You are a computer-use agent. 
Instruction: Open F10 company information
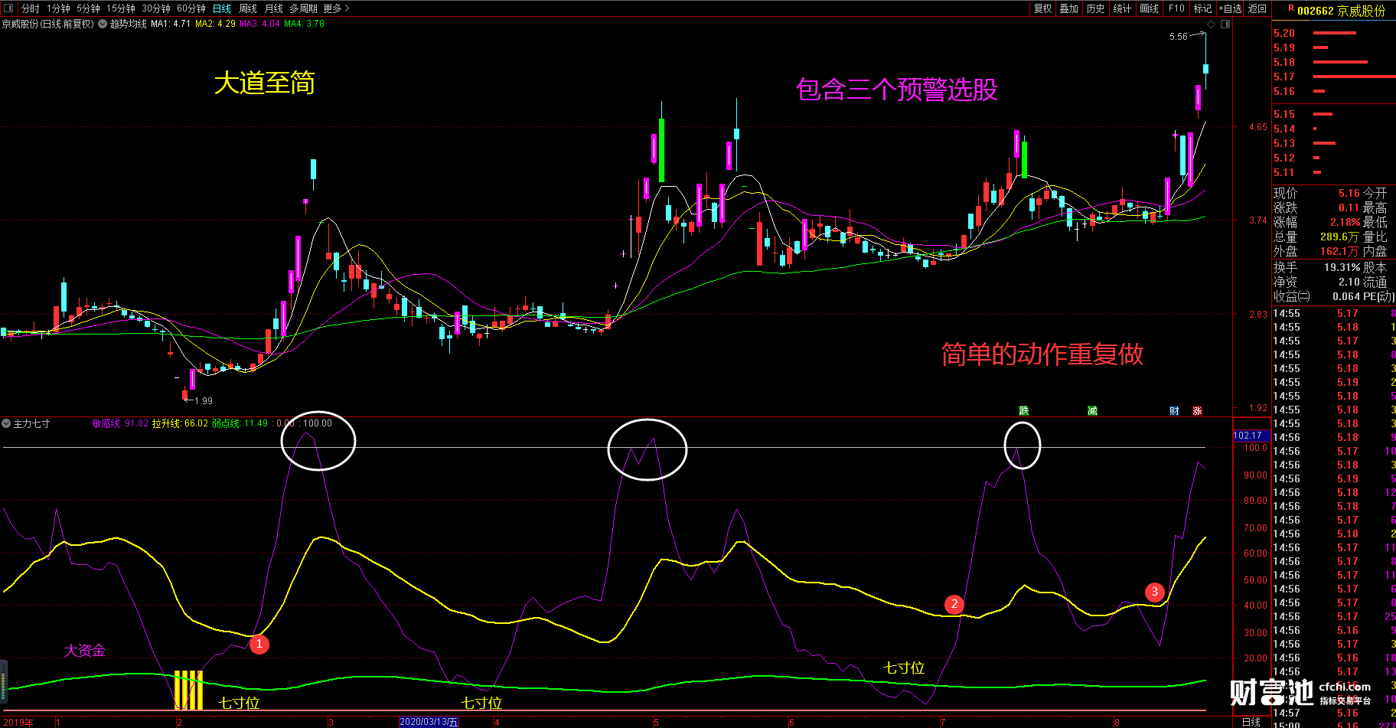[x=1176, y=8]
